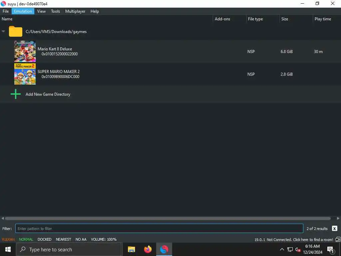Viewport: 341px width, 256px height.
Task: Open the Tools menu
Action: click(56, 11)
